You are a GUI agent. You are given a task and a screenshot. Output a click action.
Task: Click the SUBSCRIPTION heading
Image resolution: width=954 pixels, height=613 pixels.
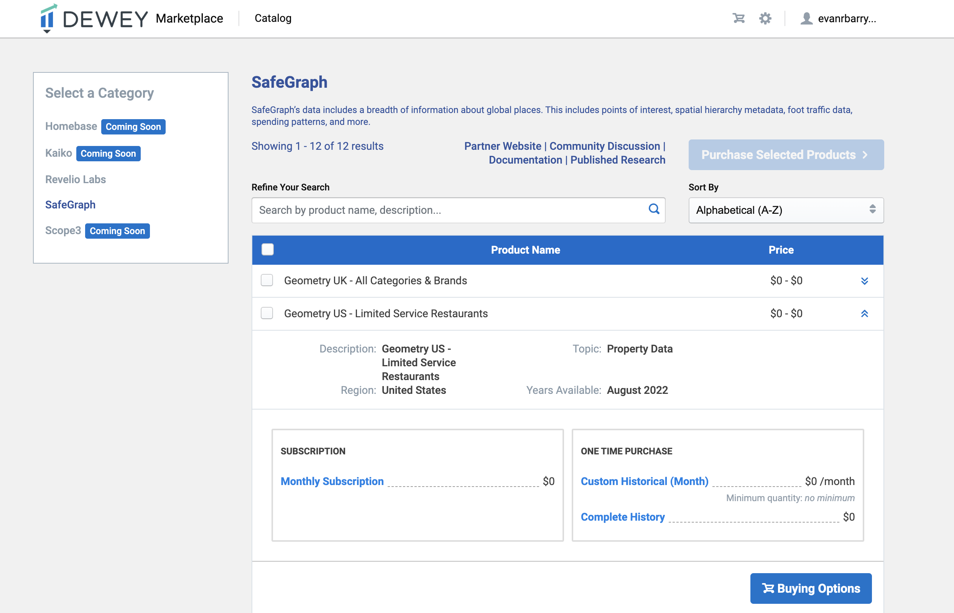pos(313,451)
